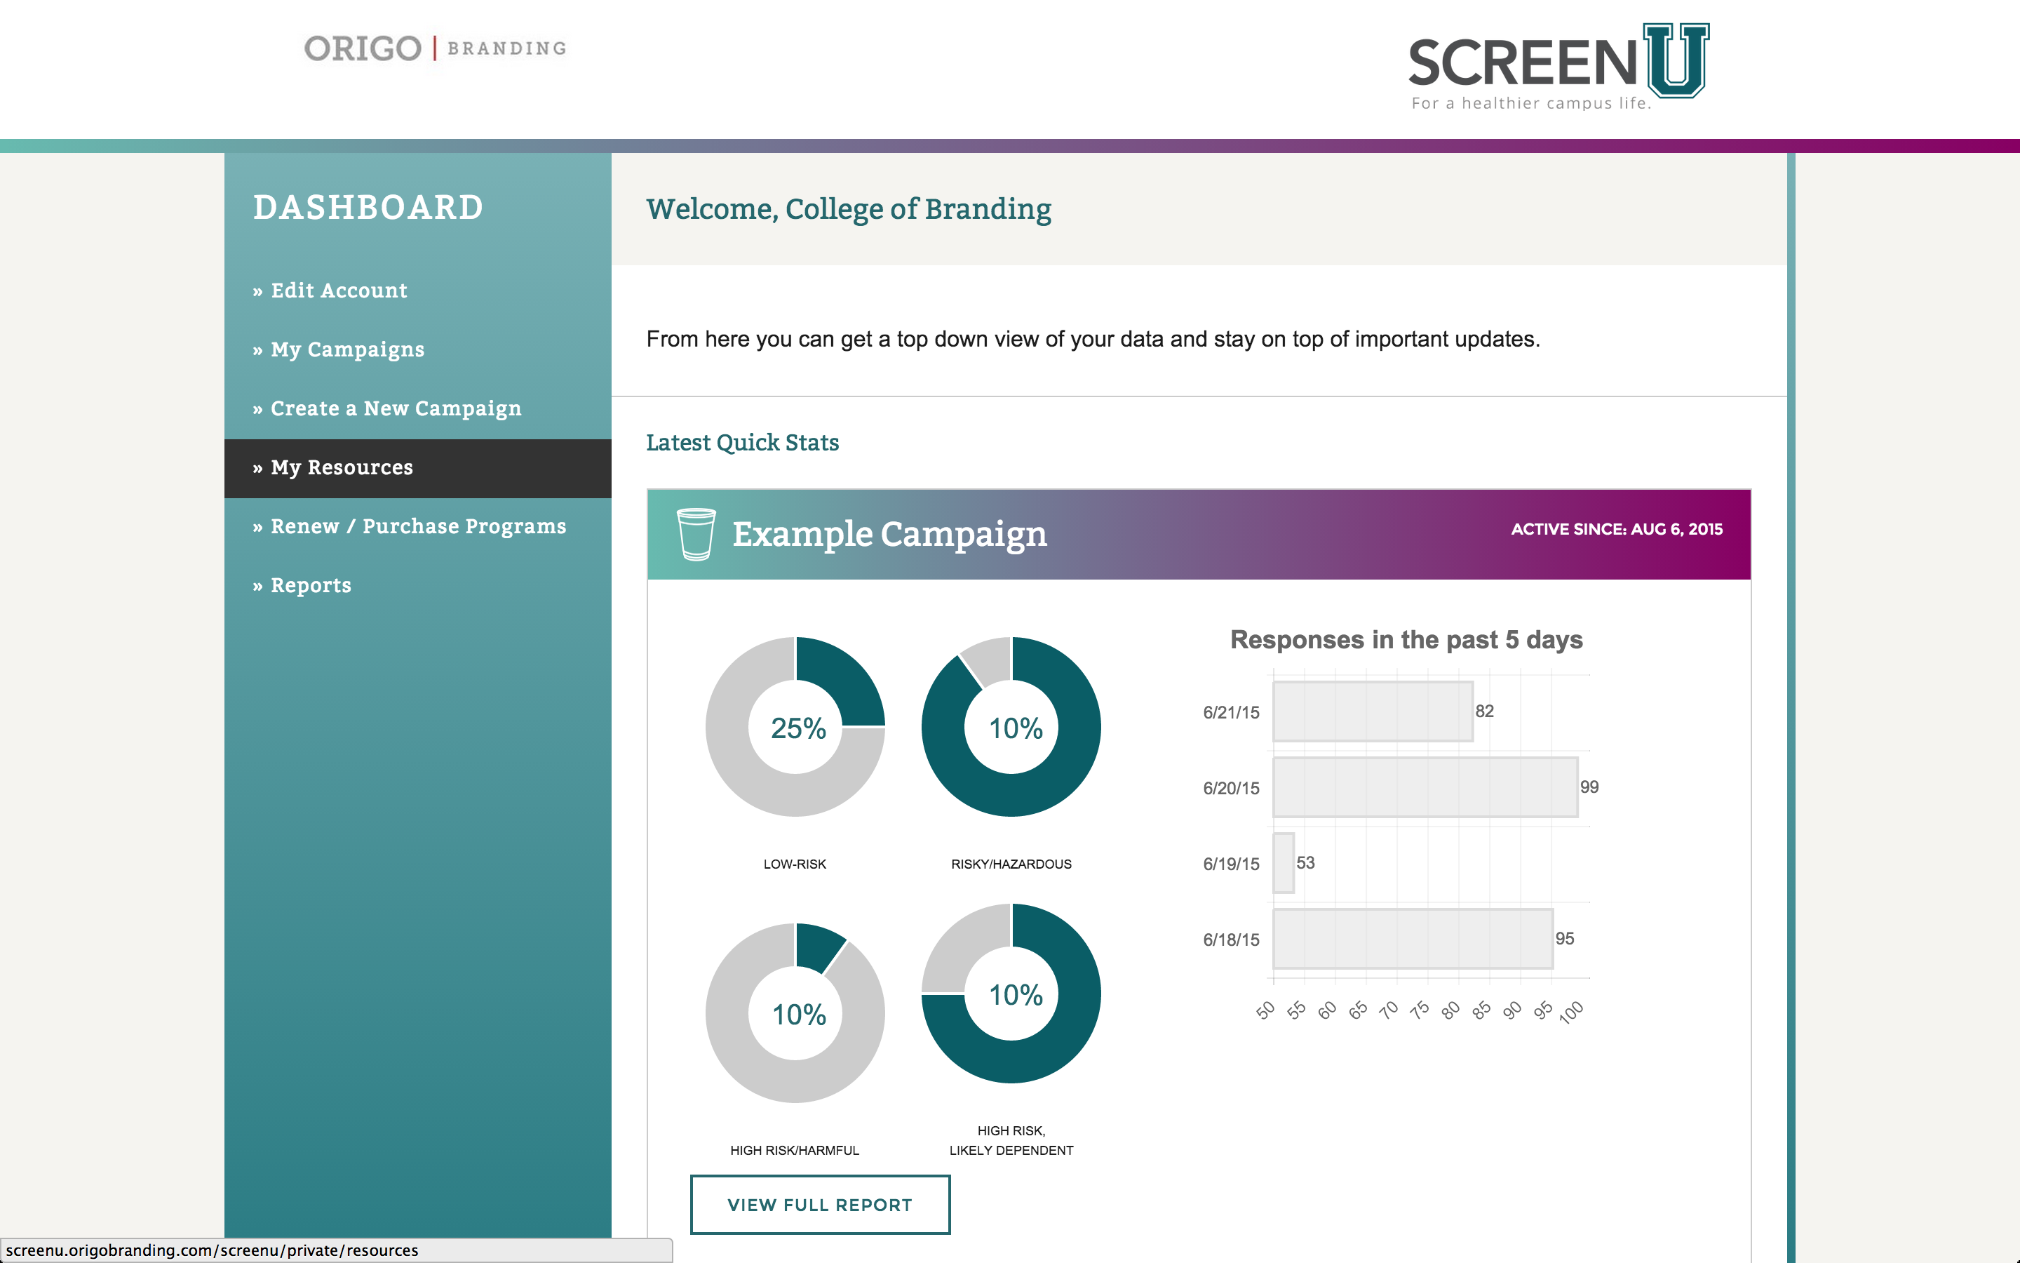Viewport: 2020px width, 1263px height.
Task: Click the 6/21/15 date label
Action: (1231, 712)
